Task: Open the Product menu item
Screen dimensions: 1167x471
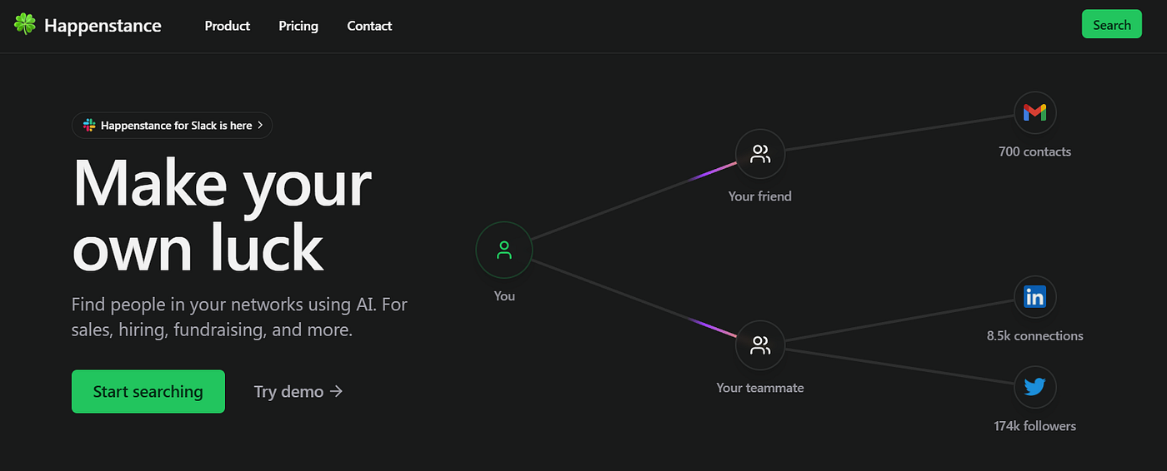Action: pos(228,26)
